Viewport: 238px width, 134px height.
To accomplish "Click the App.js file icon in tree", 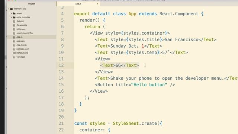I will 14,37.
